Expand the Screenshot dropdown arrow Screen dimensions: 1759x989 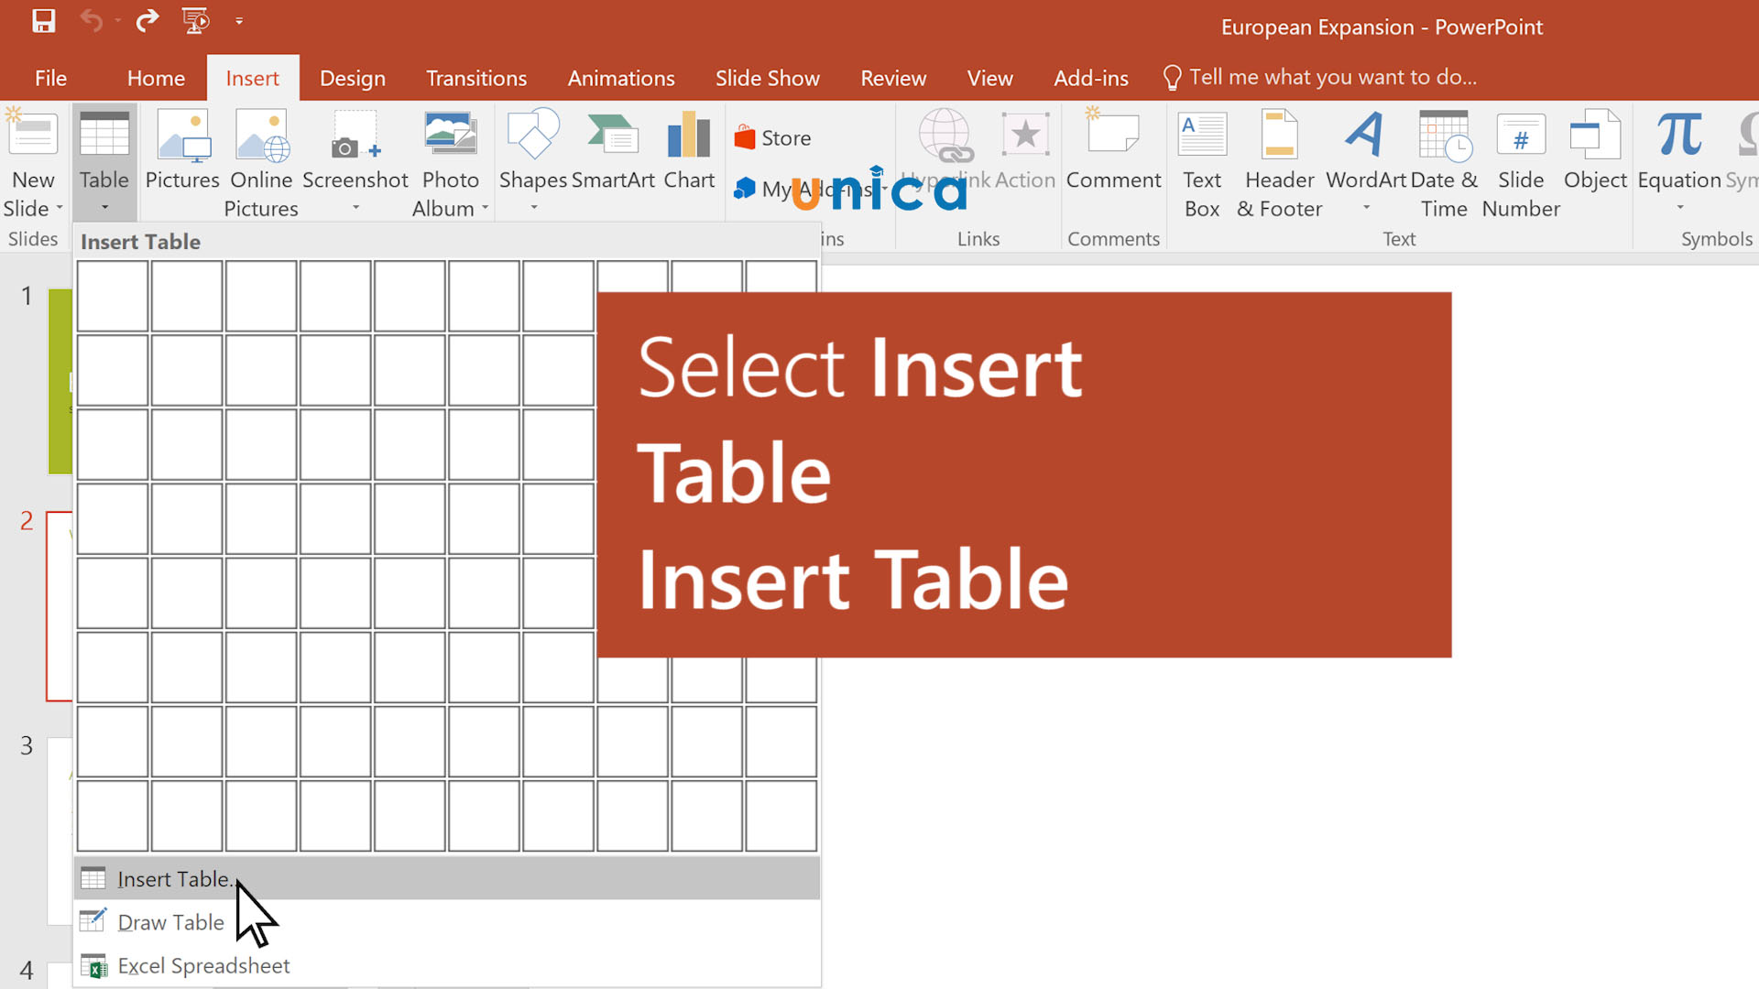357,208
